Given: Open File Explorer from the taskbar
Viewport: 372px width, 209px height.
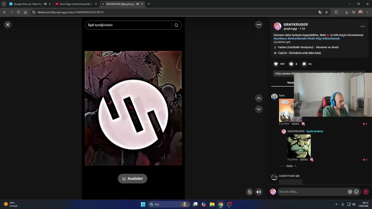Looking at the screenshot, I should (212, 204).
